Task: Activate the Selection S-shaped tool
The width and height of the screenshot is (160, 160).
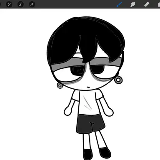Action: point(20,4)
